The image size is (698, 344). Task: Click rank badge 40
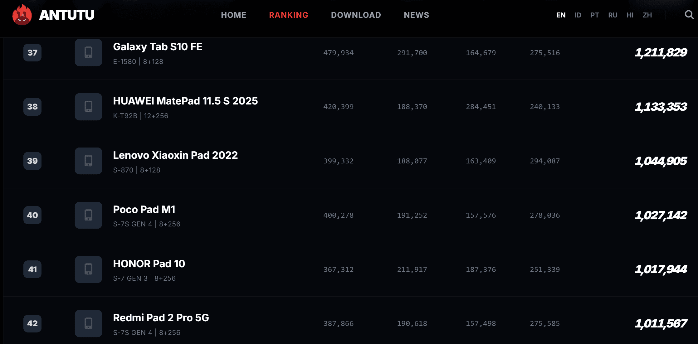pos(32,215)
